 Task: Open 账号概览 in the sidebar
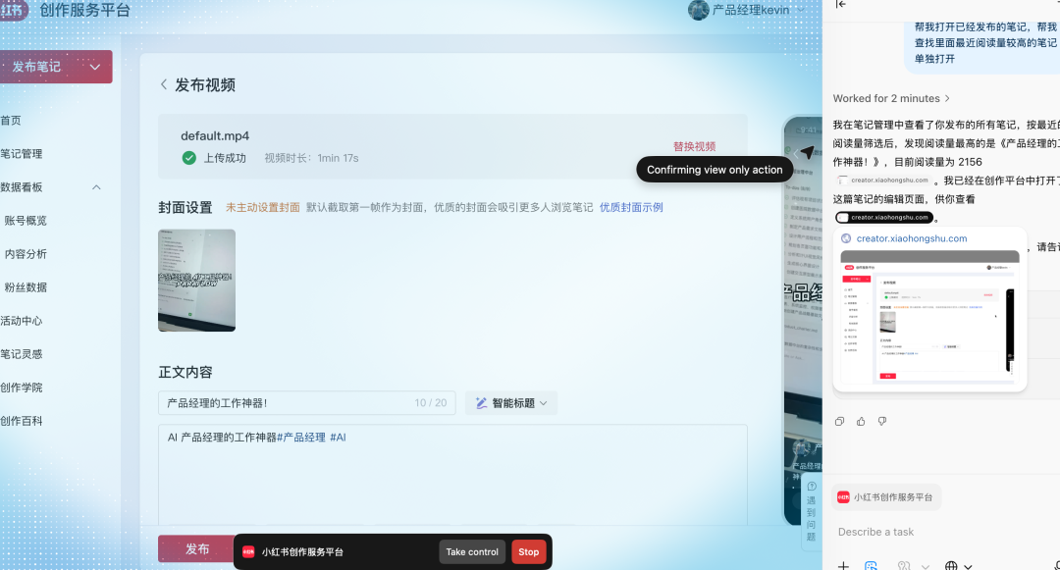point(26,221)
